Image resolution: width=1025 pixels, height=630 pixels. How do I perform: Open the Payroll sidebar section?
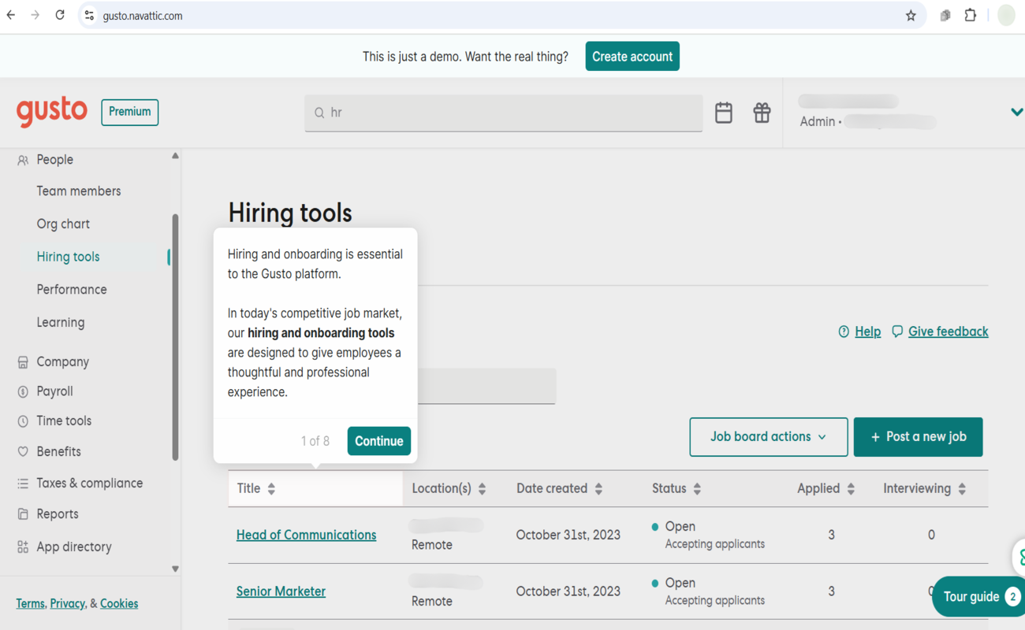click(54, 391)
